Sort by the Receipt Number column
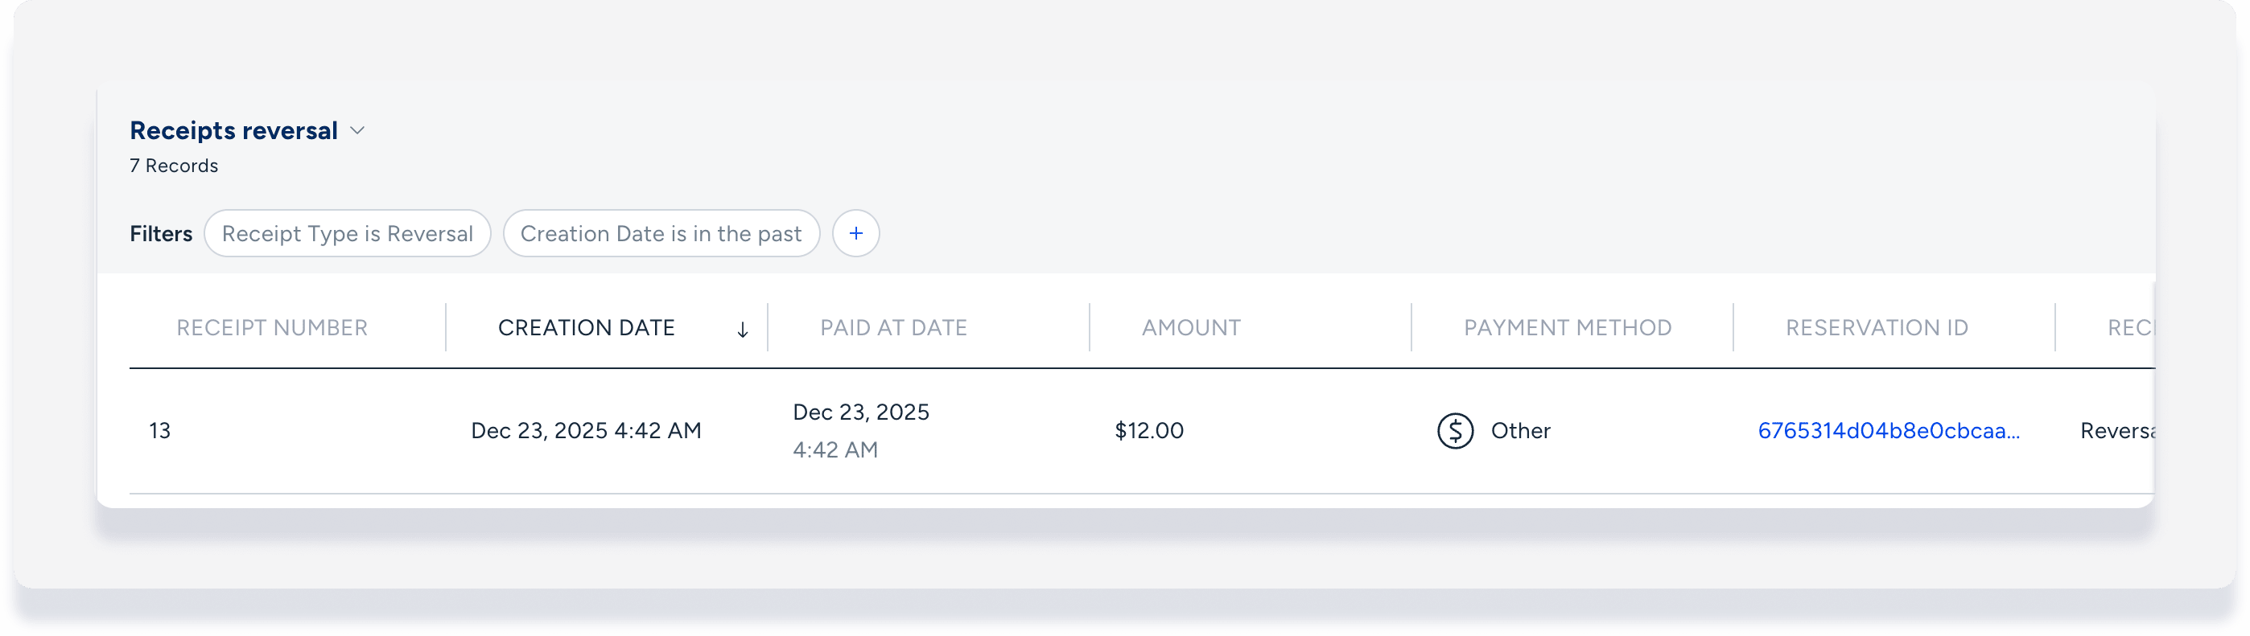 point(272,328)
